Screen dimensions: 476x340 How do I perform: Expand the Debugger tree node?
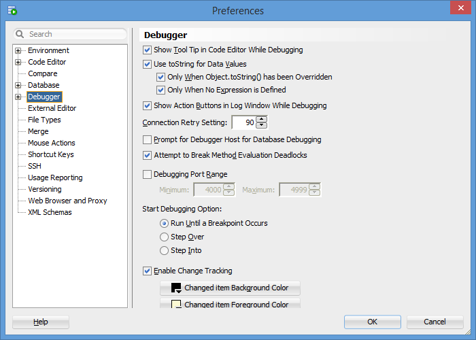[18, 97]
